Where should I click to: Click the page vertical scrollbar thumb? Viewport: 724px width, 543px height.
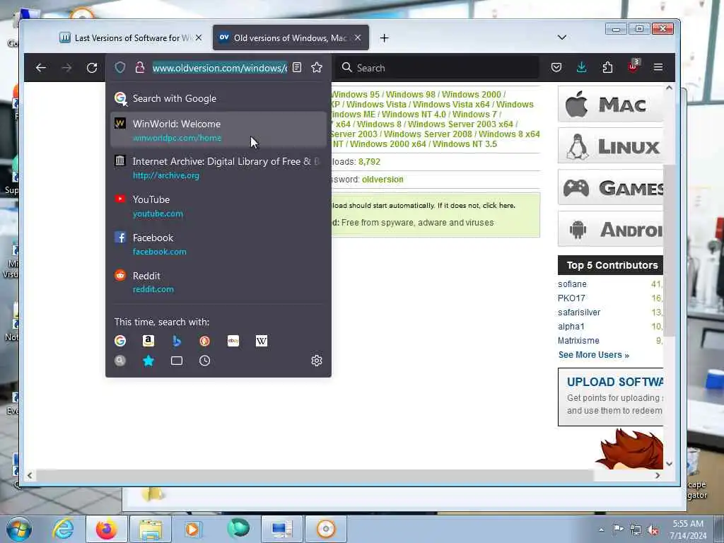coord(669,250)
